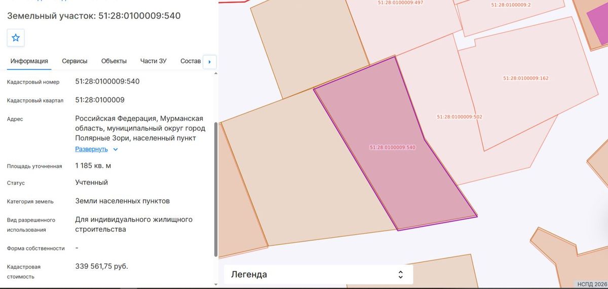Click 'Форма собственности' label

click(36, 249)
